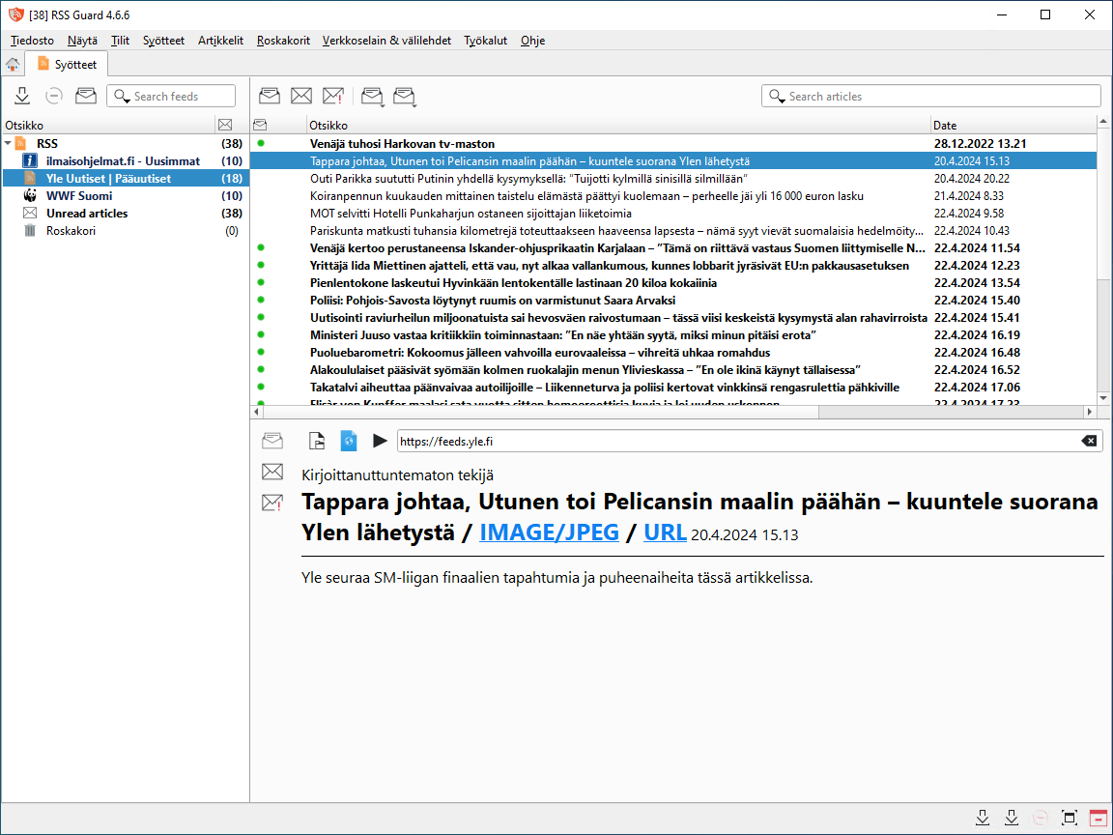This screenshot has width=1113, height=835.
Task: Select the ilmaisohjelmat.fi - Uusimmat feed
Action: tap(123, 161)
